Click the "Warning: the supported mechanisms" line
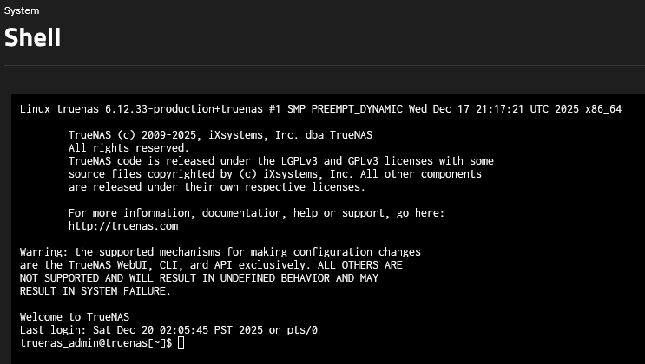 coord(220,252)
